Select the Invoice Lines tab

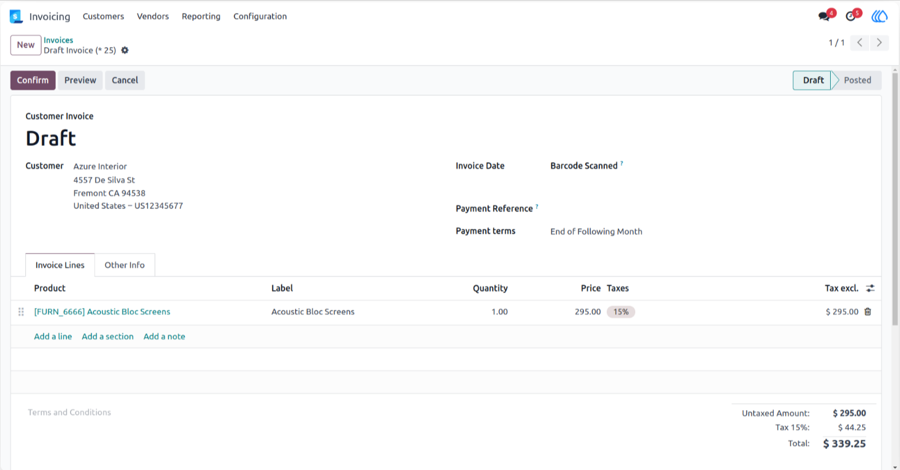point(60,265)
